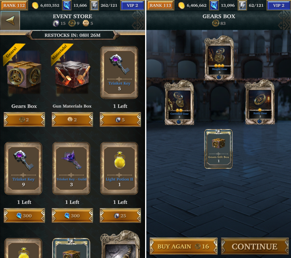Screen dimensions: 291x258
Task: Inspect the Gears Gift Box card
Action: [218, 149]
